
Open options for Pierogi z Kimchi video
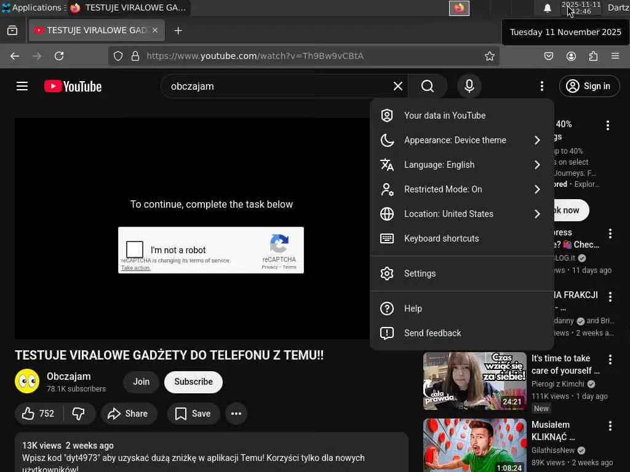610,359
